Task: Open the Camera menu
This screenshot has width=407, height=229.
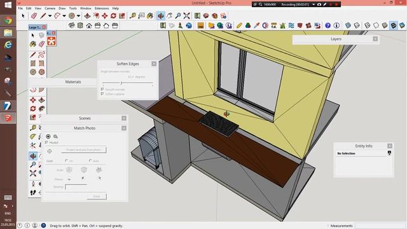Action: pos(50,8)
